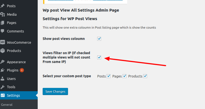Viewport: 205px width, 109px height.
Task: Click the Plugins plug icon
Action: click(x=2, y=70)
